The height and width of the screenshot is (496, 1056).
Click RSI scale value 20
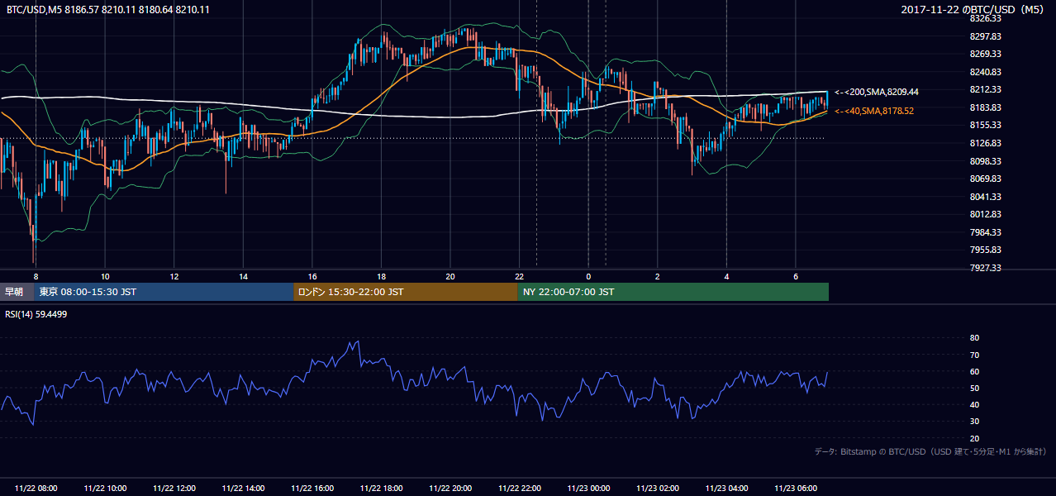pyautogui.click(x=974, y=438)
